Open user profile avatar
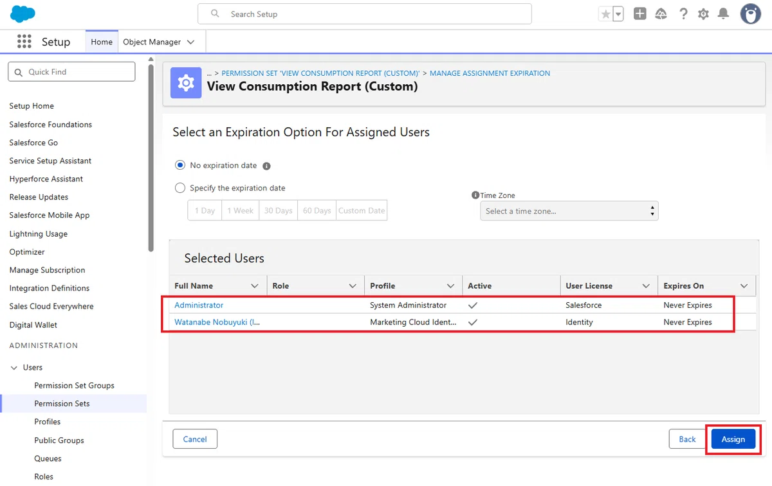The height and width of the screenshot is (486, 772). pos(750,14)
